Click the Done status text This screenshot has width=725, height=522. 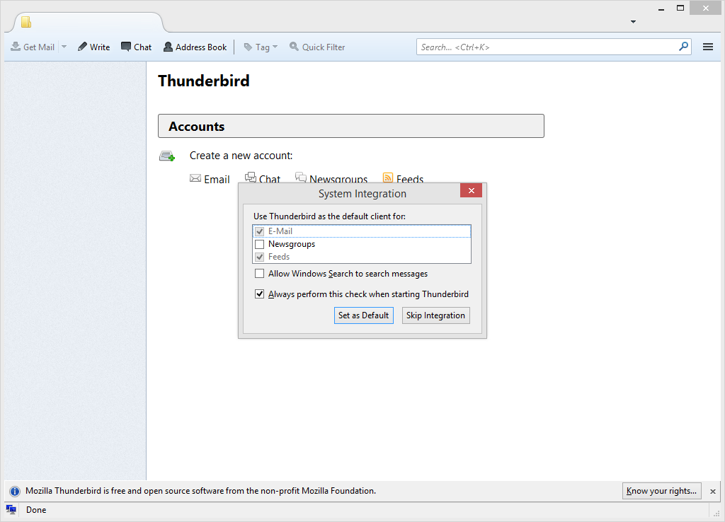tap(36, 510)
